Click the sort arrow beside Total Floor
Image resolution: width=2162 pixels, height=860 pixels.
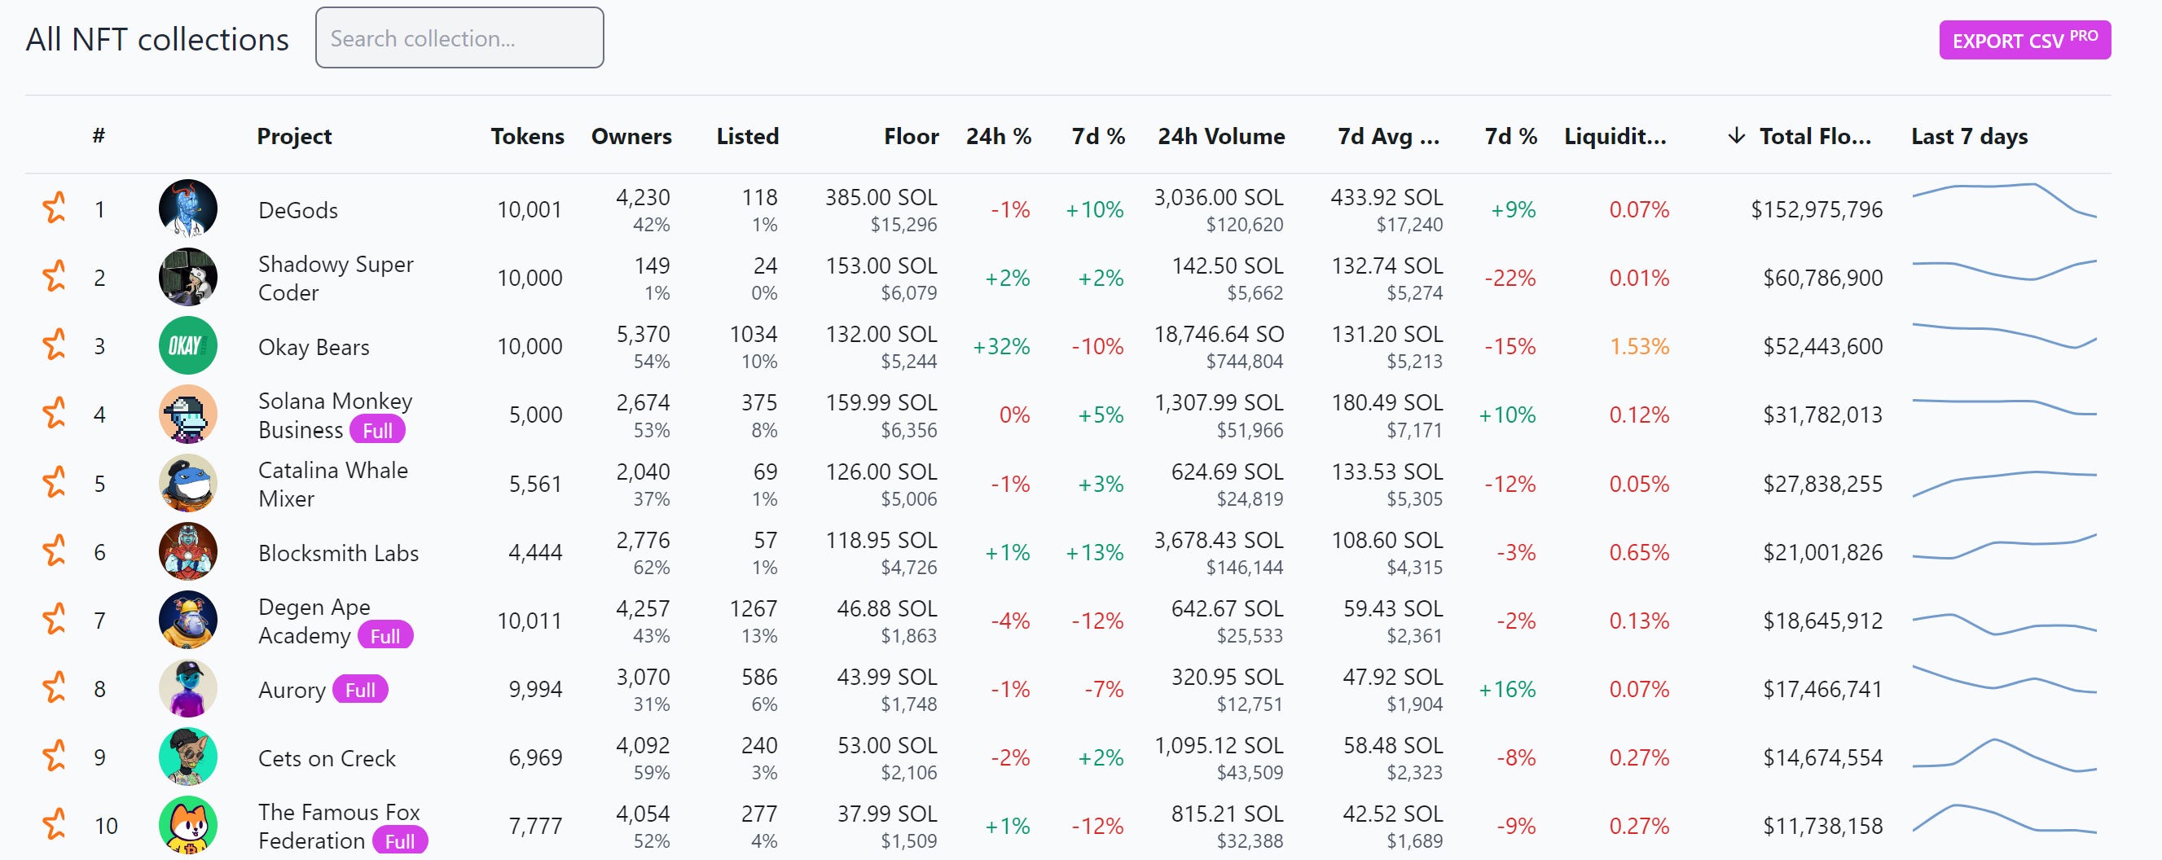pos(1738,136)
